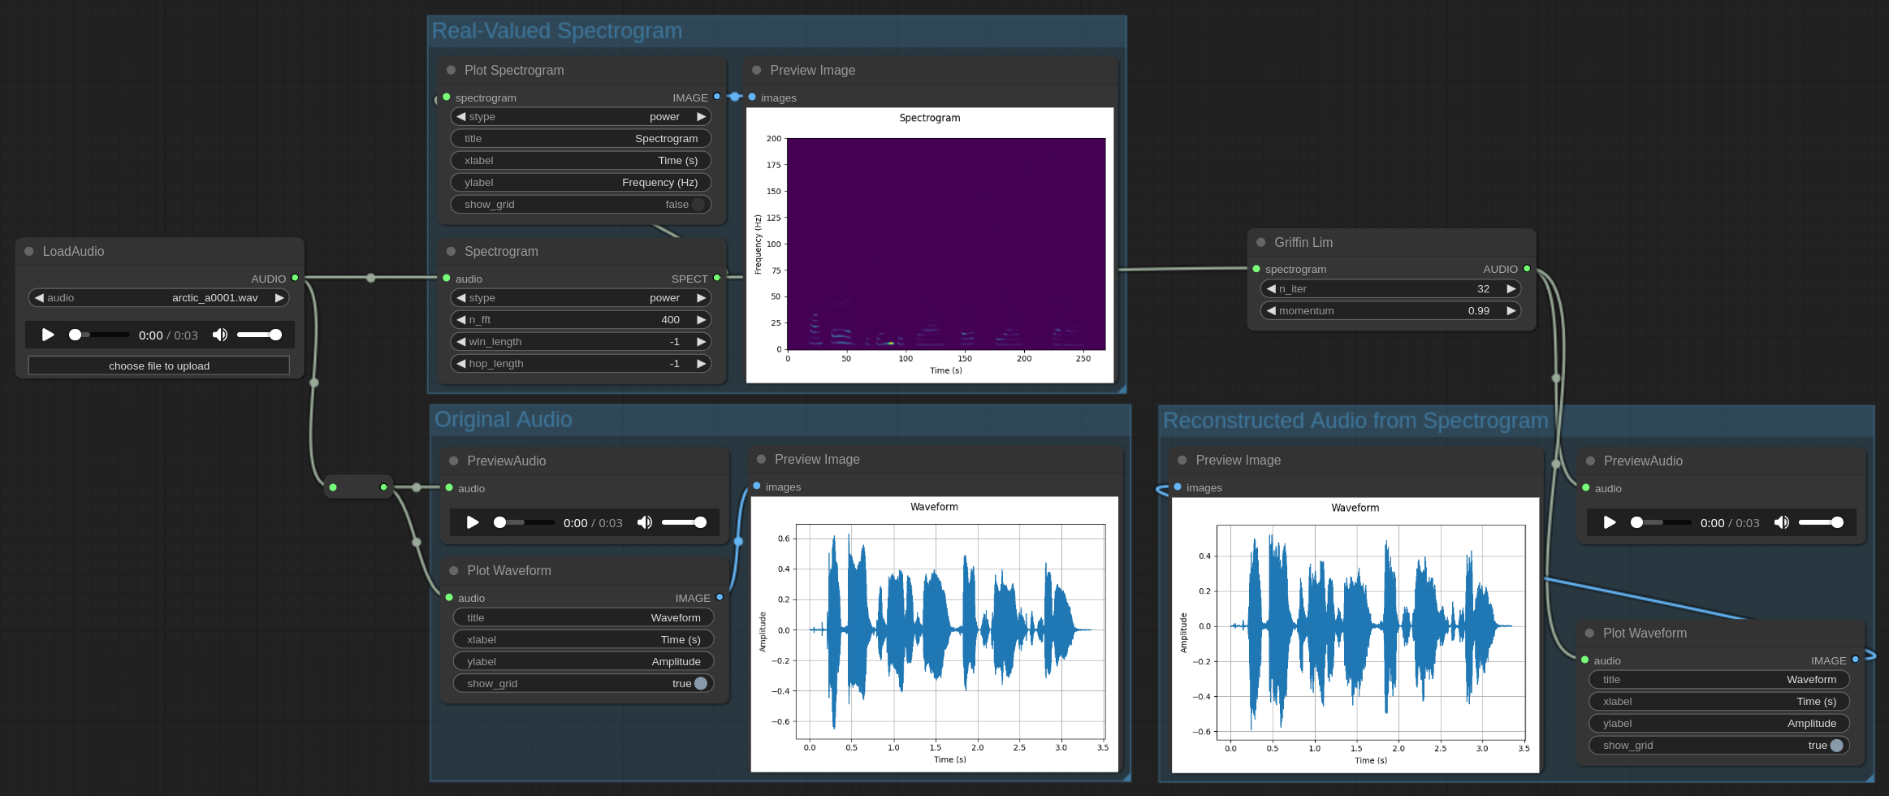Click the original waveform preview image
Screen dimensions: 1889x796
935,634
